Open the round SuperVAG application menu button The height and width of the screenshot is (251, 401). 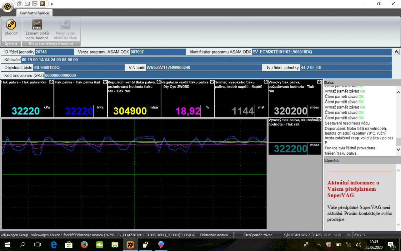8,6
